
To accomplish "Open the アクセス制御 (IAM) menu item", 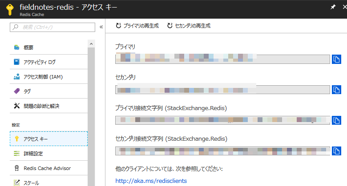I will pos(48,77).
